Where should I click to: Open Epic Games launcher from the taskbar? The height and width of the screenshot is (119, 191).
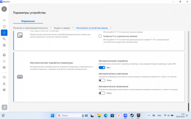[138, 116]
